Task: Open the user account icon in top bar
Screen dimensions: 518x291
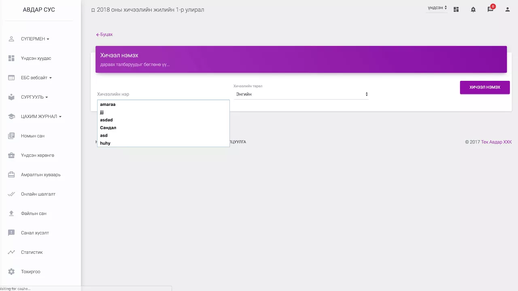Action: pos(507,9)
